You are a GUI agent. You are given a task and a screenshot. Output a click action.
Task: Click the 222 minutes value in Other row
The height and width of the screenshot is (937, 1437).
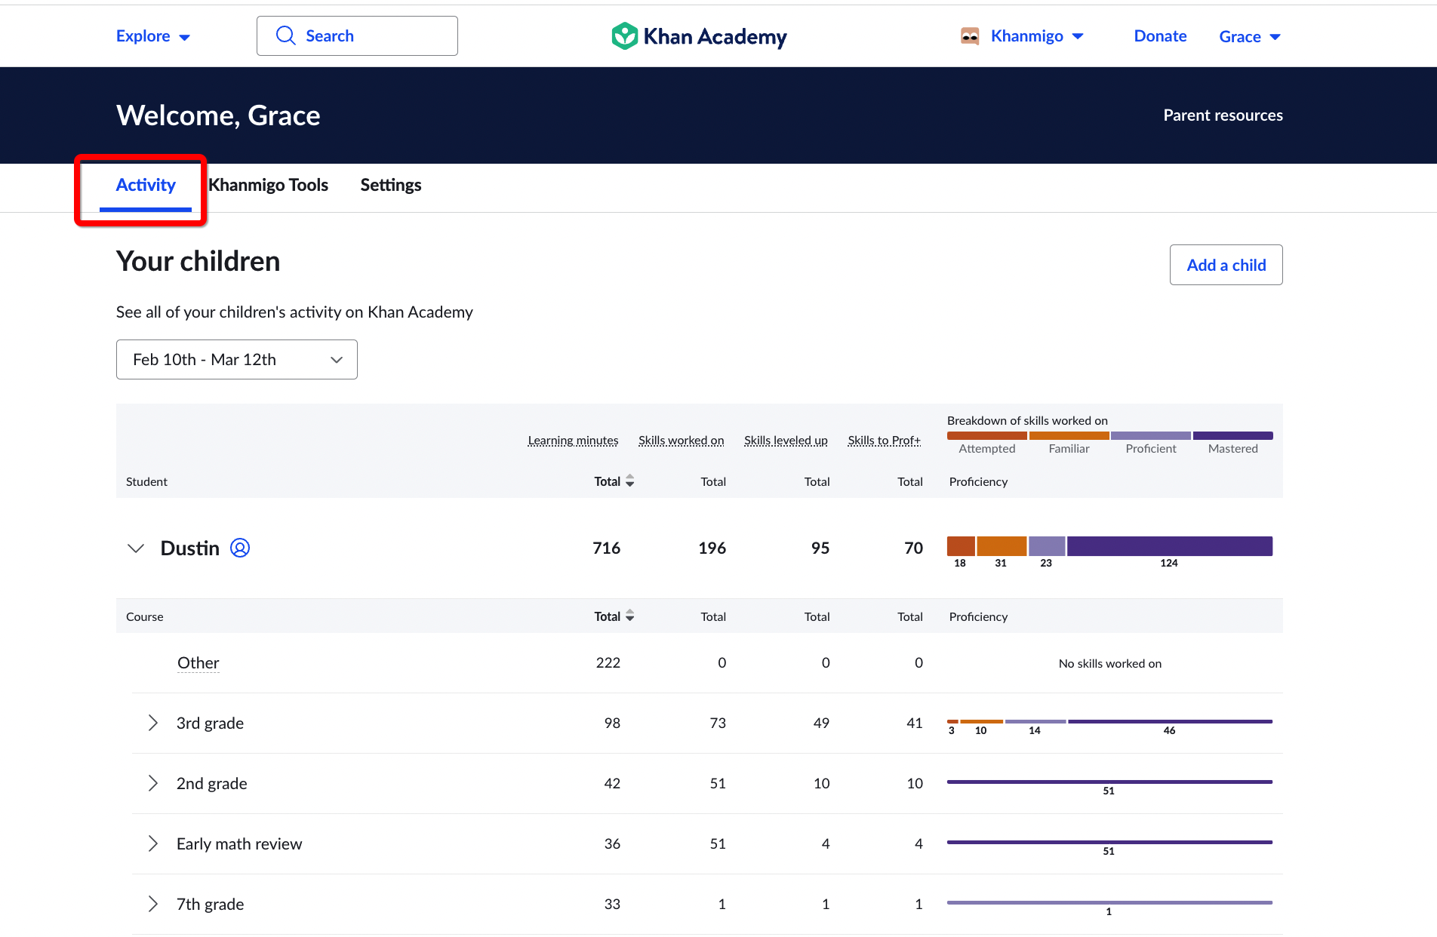608,663
